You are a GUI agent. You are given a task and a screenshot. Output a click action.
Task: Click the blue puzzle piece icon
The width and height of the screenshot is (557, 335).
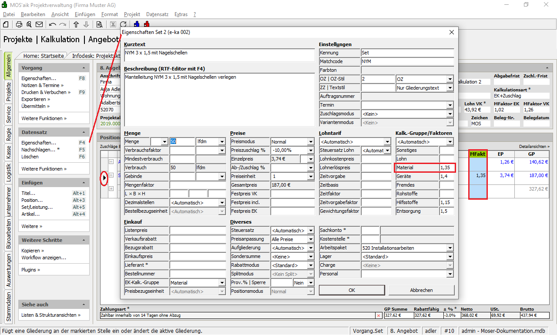(x=137, y=24)
